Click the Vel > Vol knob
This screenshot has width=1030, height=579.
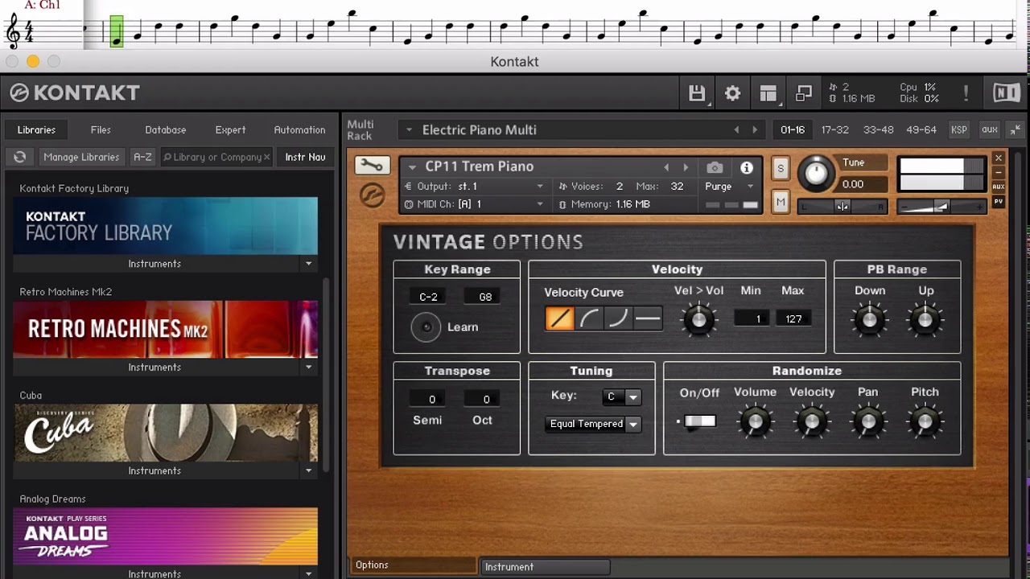coord(698,320)
